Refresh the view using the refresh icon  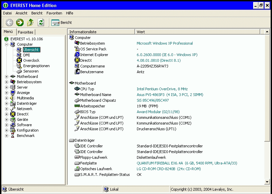41,22
